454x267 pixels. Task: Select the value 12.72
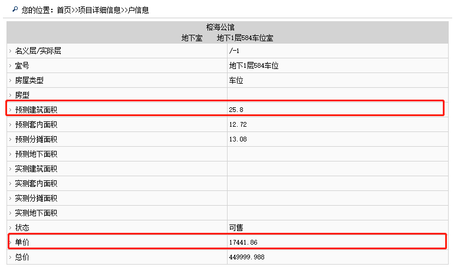click(238, 124)
